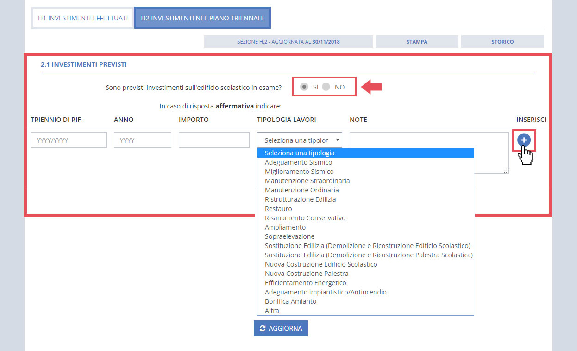Click the Sezione H.2 aggiornata banner

[x=288, y=41]
